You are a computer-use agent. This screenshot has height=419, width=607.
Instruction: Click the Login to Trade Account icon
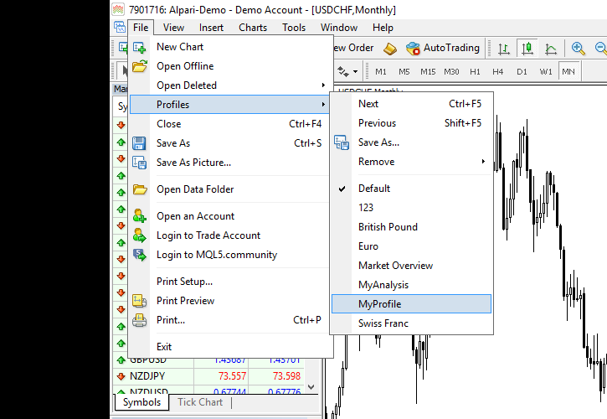coord(139,235)
